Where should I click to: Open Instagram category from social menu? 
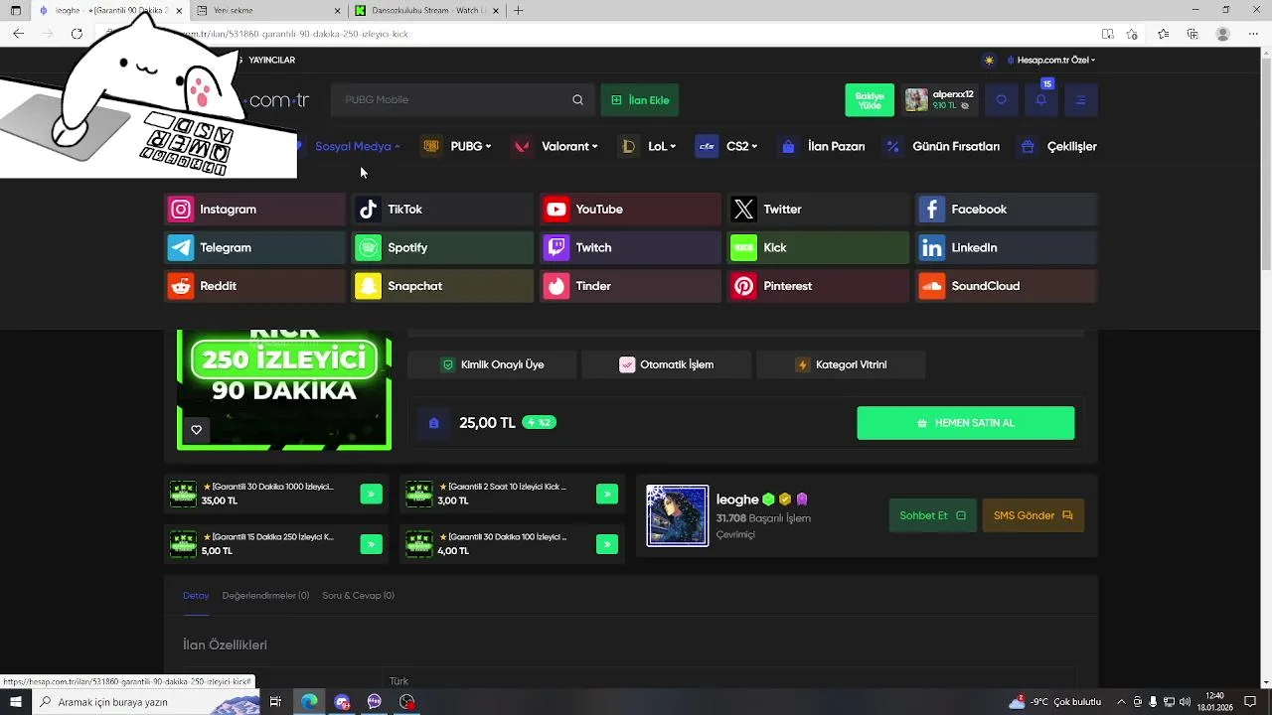(x=254, y=210)
